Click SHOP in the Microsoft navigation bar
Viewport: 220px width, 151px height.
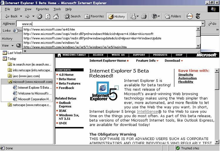pyautogui.click(x=179, y=55)
